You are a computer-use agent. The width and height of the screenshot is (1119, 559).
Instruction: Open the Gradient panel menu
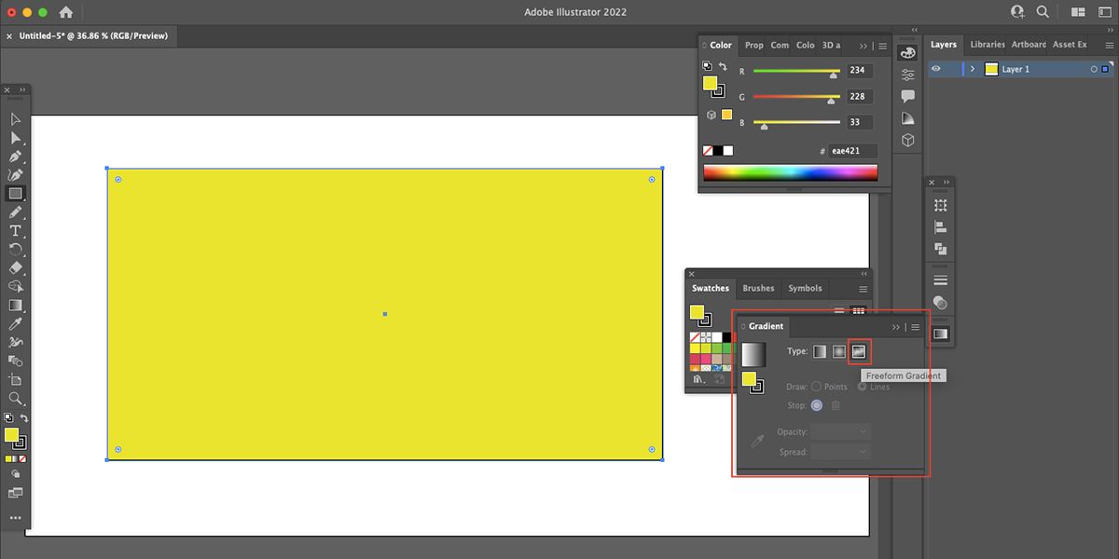click(x=915, y=327)
